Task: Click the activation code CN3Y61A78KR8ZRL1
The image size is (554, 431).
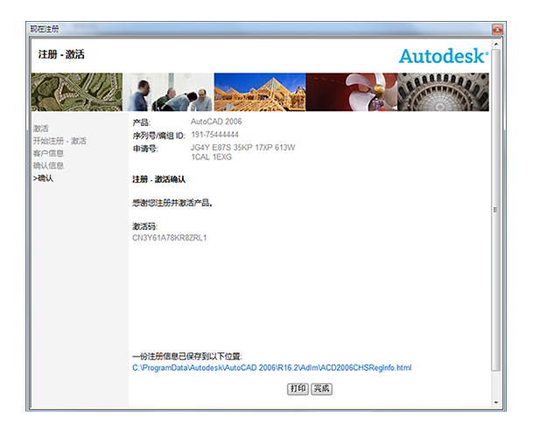Action: tap(170, 238)
